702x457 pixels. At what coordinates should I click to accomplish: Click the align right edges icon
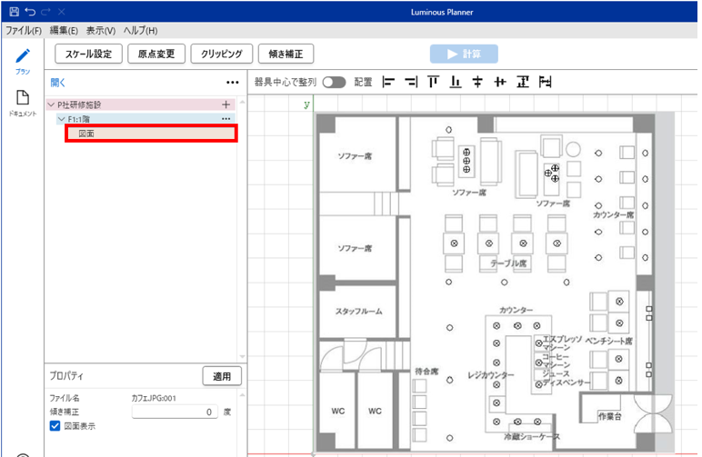(x=411, y=82)
